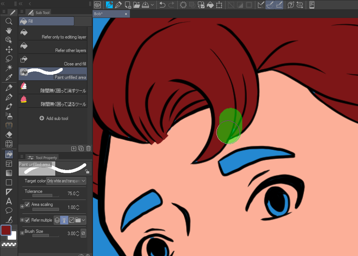Select the Airbrush tool
358x256 pixels.
pos(9,116)
